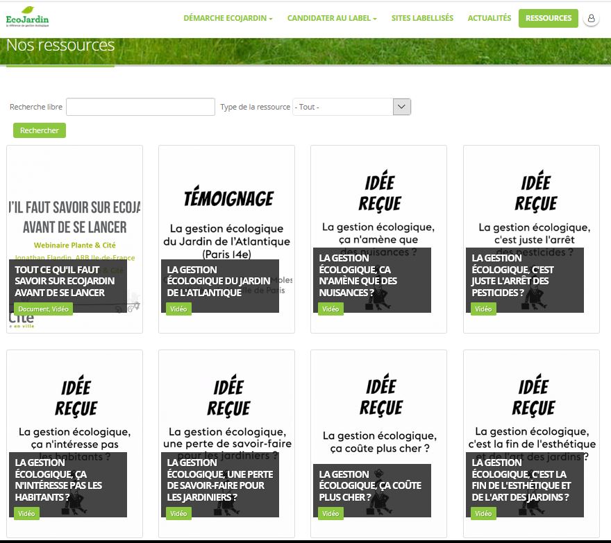Click Vidéo tag on esthétique card
The image size is (611, 543).
[x=483, y=513]
